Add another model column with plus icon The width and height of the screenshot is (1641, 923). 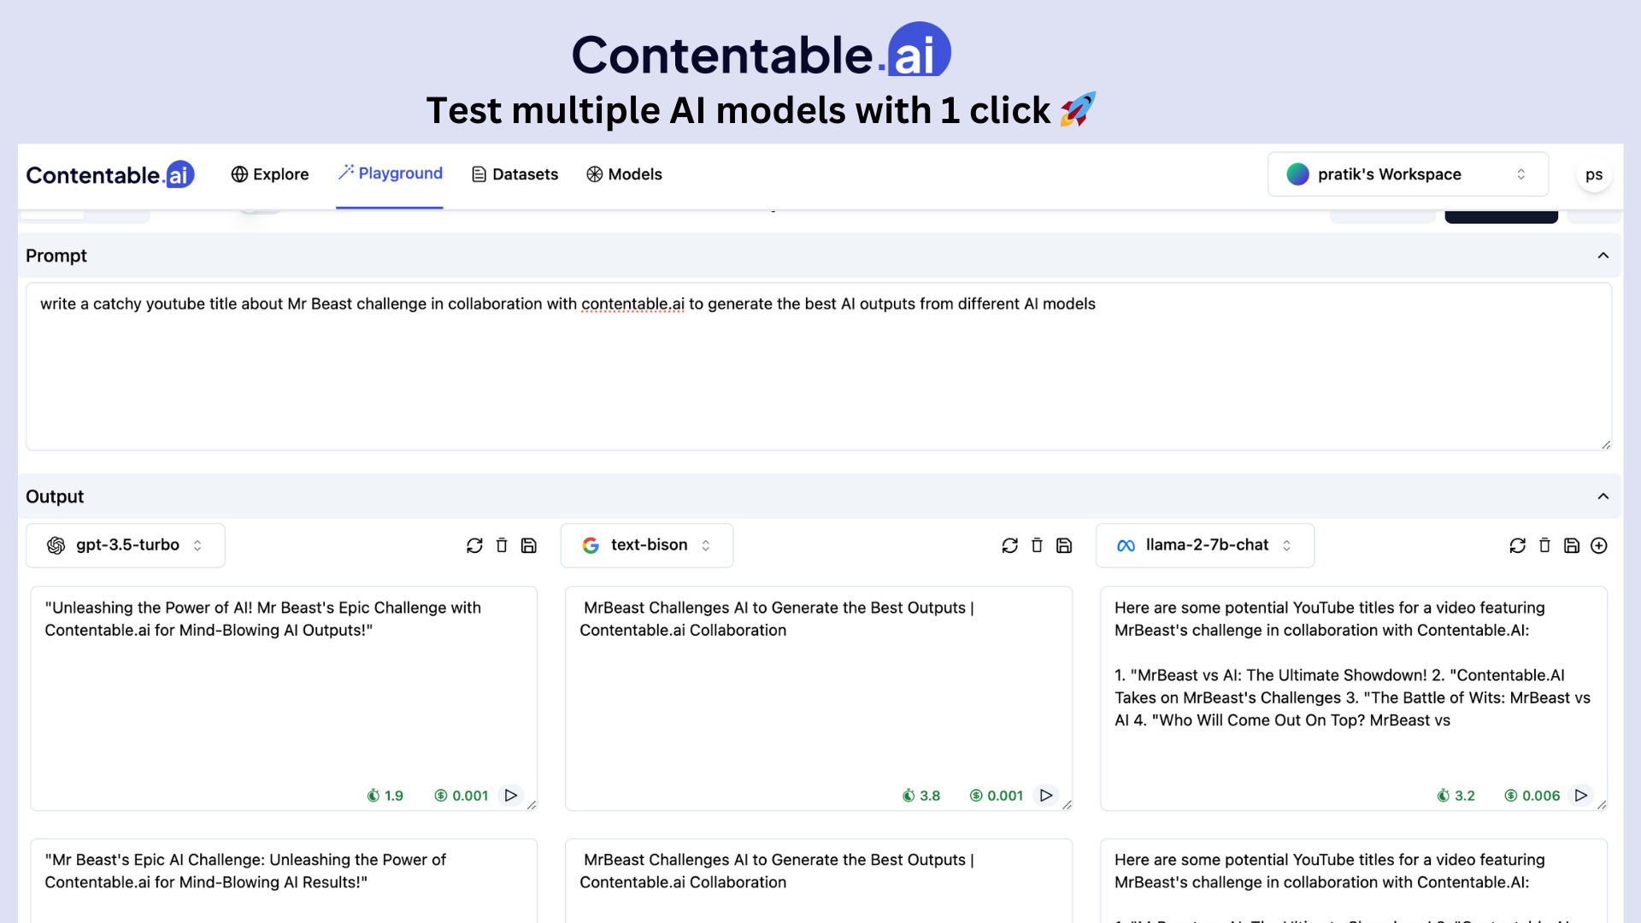(1598, 545)
